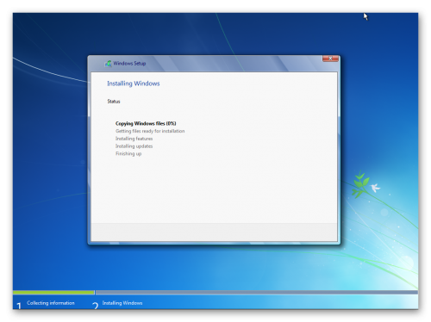Click the green Collecting information progress bar
Image resolution: width=431 pixels, height=322 pixels.
(53, 293)
